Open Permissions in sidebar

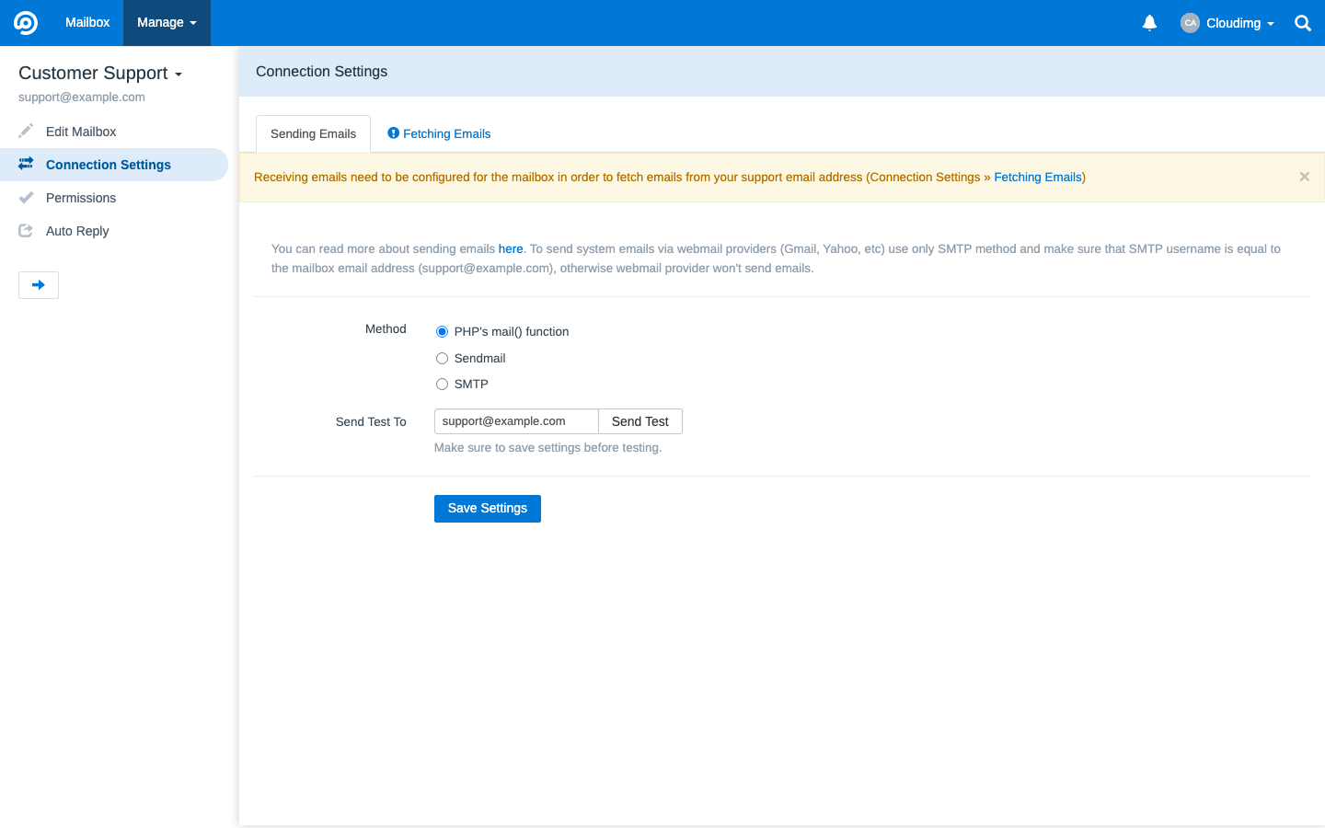tap(114, 198)
